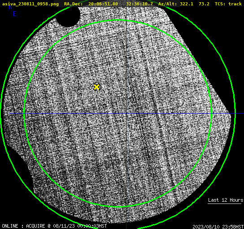Click the inner green circle's top edge
Screen dimensions: 244x229
click(118, 20)
